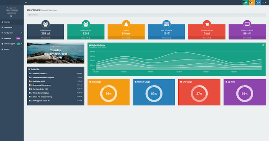269x141 pixels.
Task: Select Account in the sidebar
Action: 12,49
